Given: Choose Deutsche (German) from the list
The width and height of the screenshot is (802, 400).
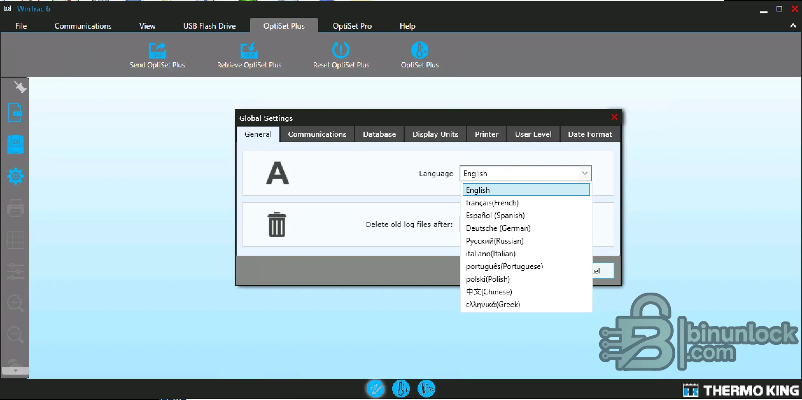Looking at the screenshot, I should click(x=526, y=228).
